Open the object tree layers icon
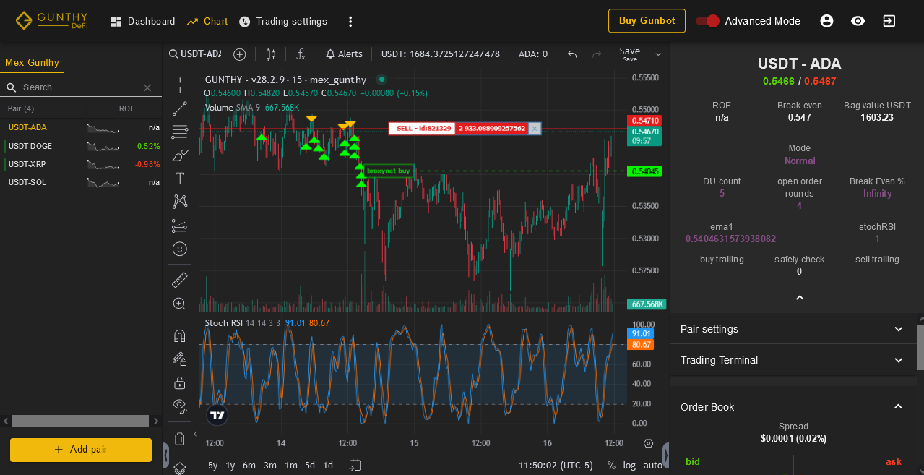 pyautogui.click(x=180, y=468)
